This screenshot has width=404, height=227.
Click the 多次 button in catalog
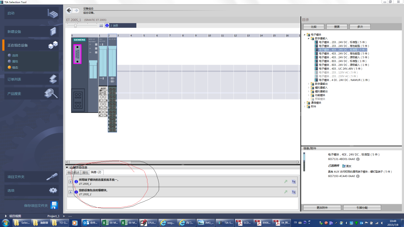click(x=360, y=27)
